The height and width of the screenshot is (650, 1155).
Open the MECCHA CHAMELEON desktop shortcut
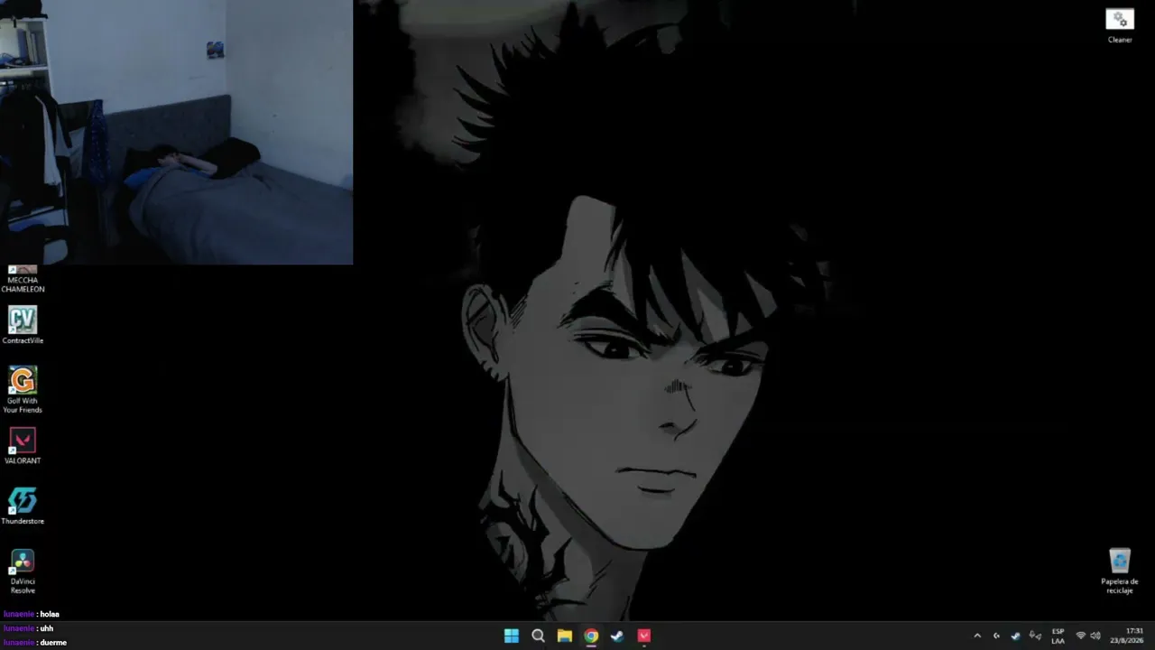[23, 279]
